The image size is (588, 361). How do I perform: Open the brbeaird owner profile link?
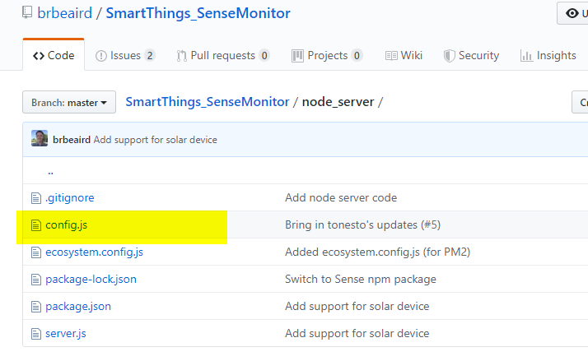click(x=64, y=13)
